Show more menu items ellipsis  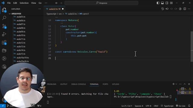[x=46, y=3]
